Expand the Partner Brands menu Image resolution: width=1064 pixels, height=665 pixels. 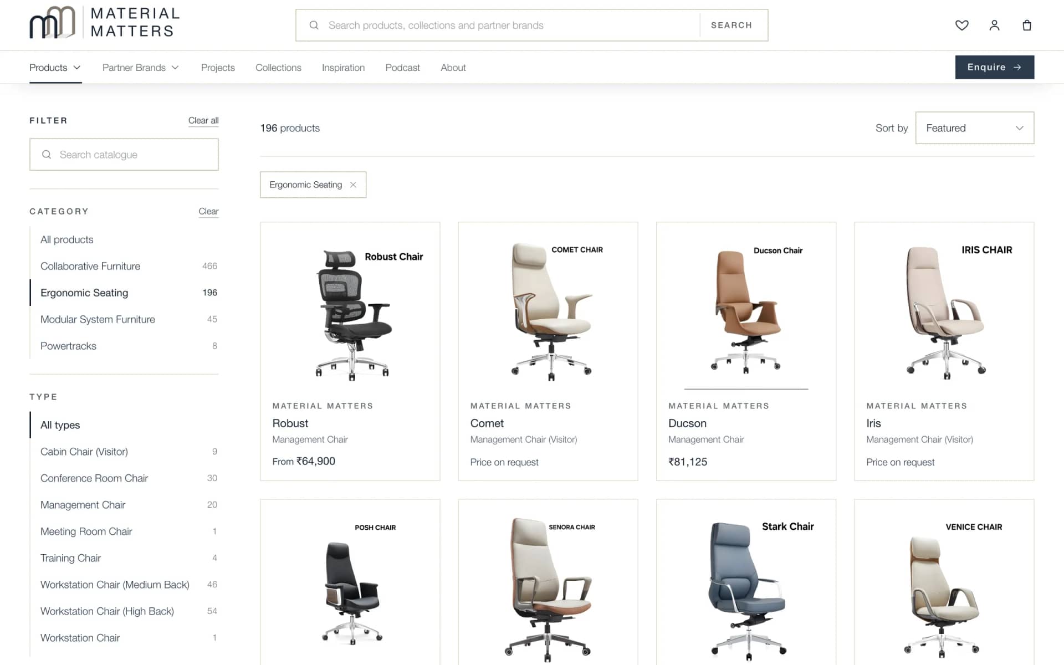click(140, 68)
